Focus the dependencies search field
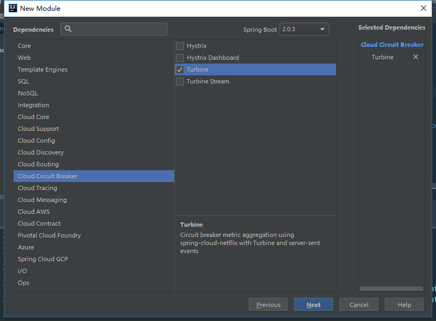The height and width of the screenshot is (321, 436). (114, 29)
